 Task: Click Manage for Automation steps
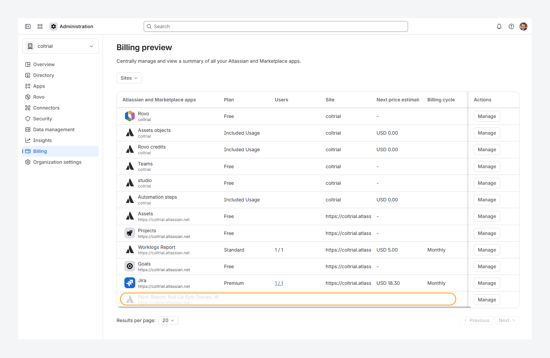pos(487,200)
